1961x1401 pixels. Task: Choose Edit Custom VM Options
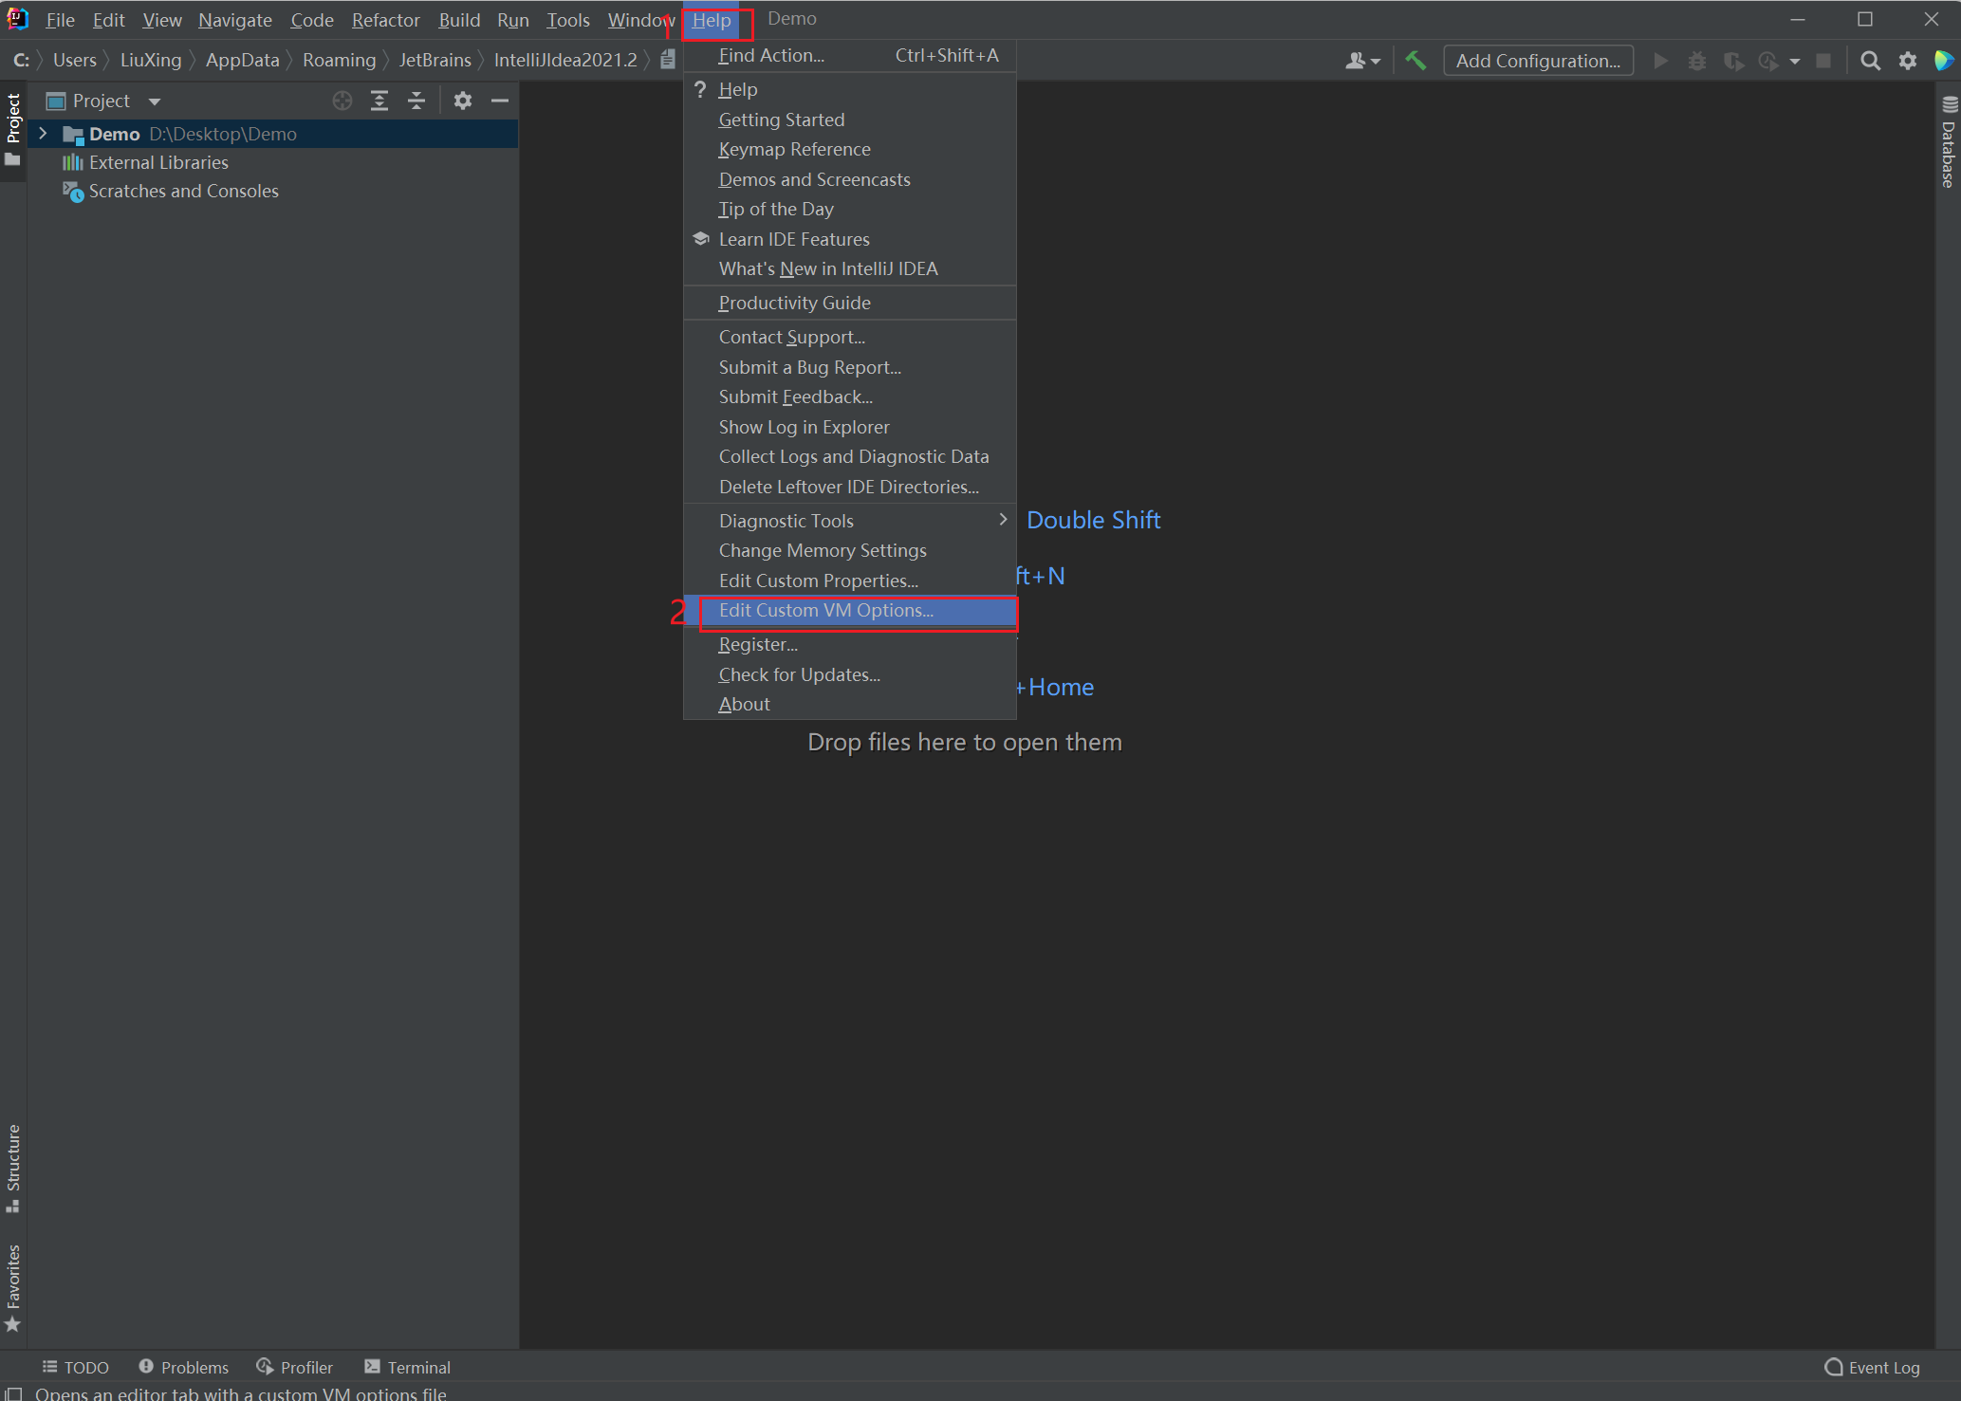[825, 611]
